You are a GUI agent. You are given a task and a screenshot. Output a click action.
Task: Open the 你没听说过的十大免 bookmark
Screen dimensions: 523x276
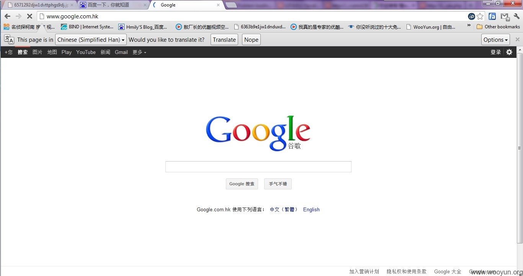pyautogui.click(x=374, y=27)
